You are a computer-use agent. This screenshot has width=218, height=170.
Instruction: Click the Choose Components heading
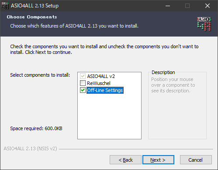click(x=32, y=17)
